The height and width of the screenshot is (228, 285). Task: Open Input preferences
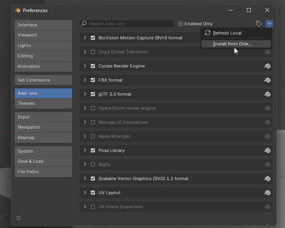click(x=43, y=117)
